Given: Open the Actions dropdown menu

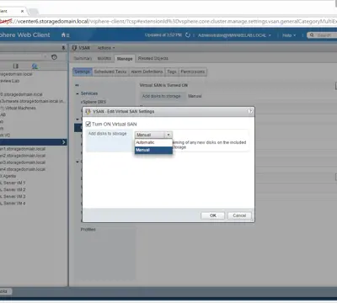Looking at the screenshot, I should click(106, 48).
